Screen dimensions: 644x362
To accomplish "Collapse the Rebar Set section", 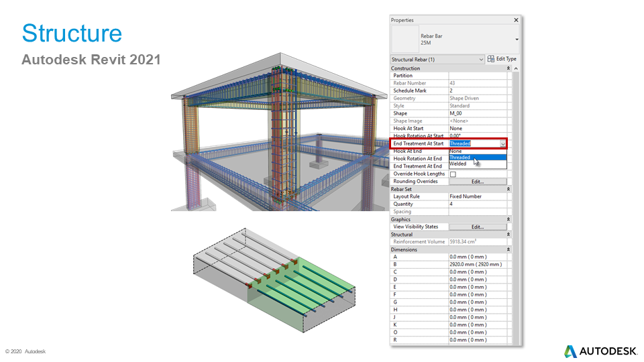I will 508,189.
